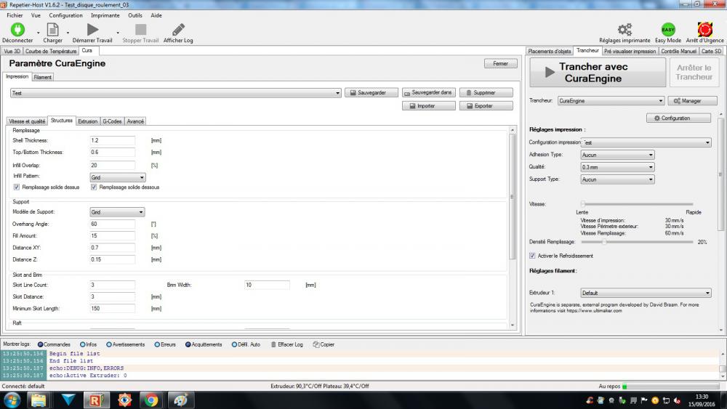The width and height of the screenshot is (727, 409).
Task: Click the Fermer button
Action: [501, 63]
